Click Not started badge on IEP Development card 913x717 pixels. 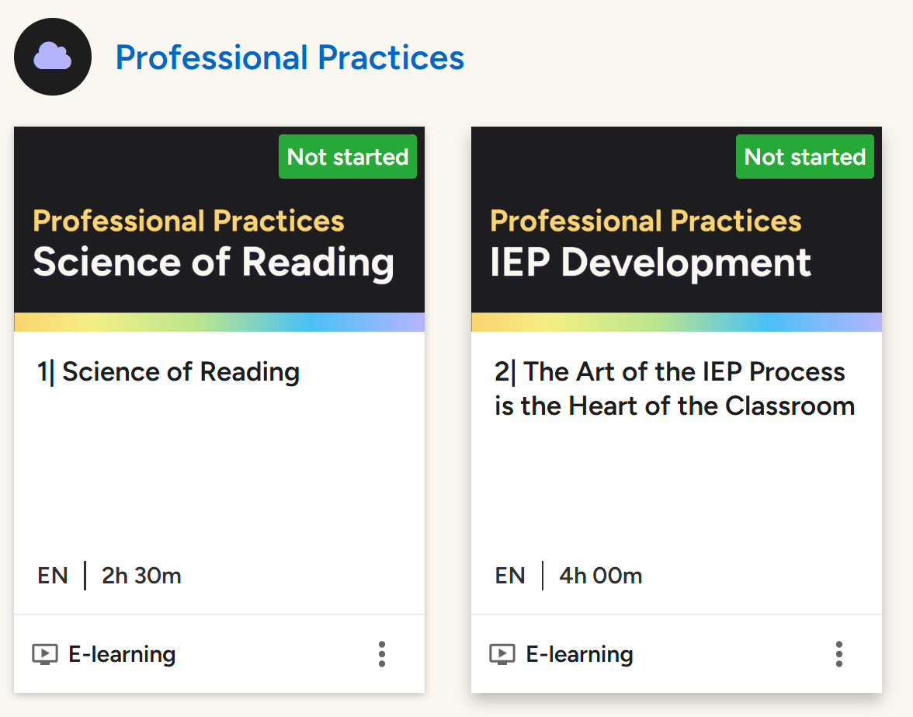(804, 157)
